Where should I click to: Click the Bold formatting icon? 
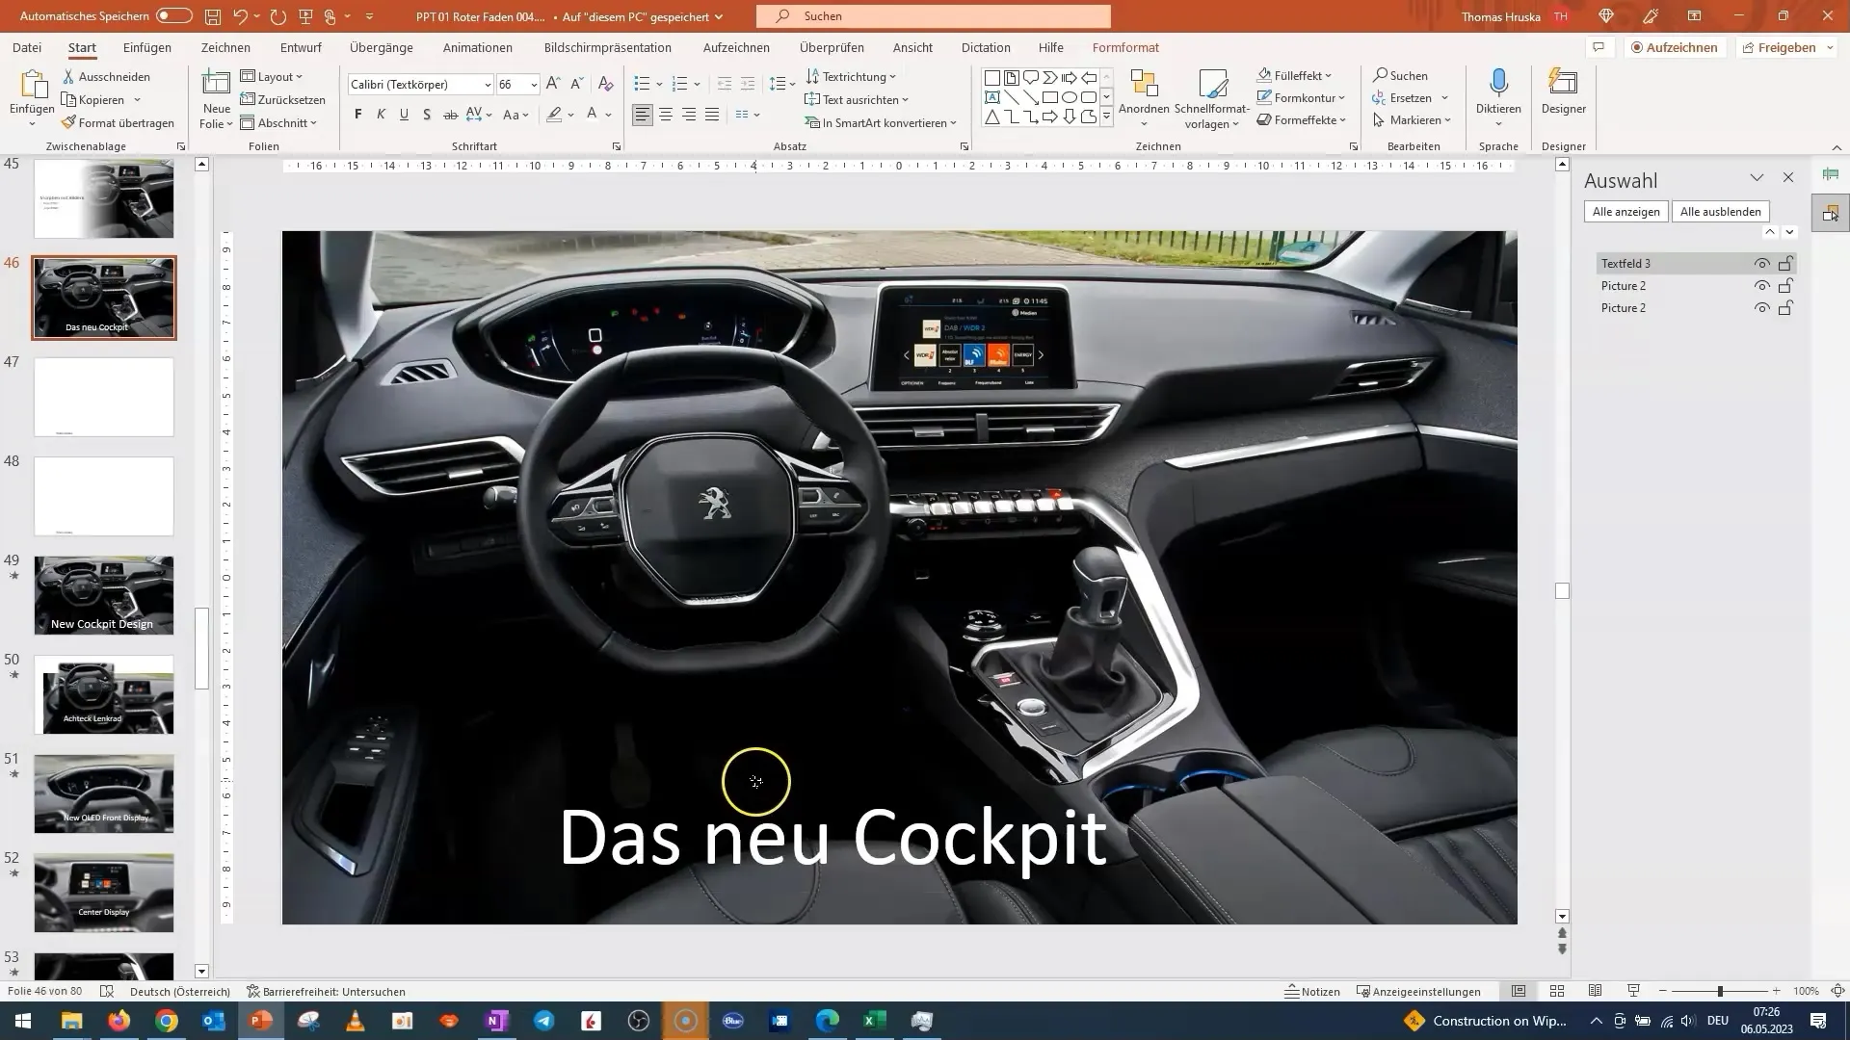[x=358, y=116]
